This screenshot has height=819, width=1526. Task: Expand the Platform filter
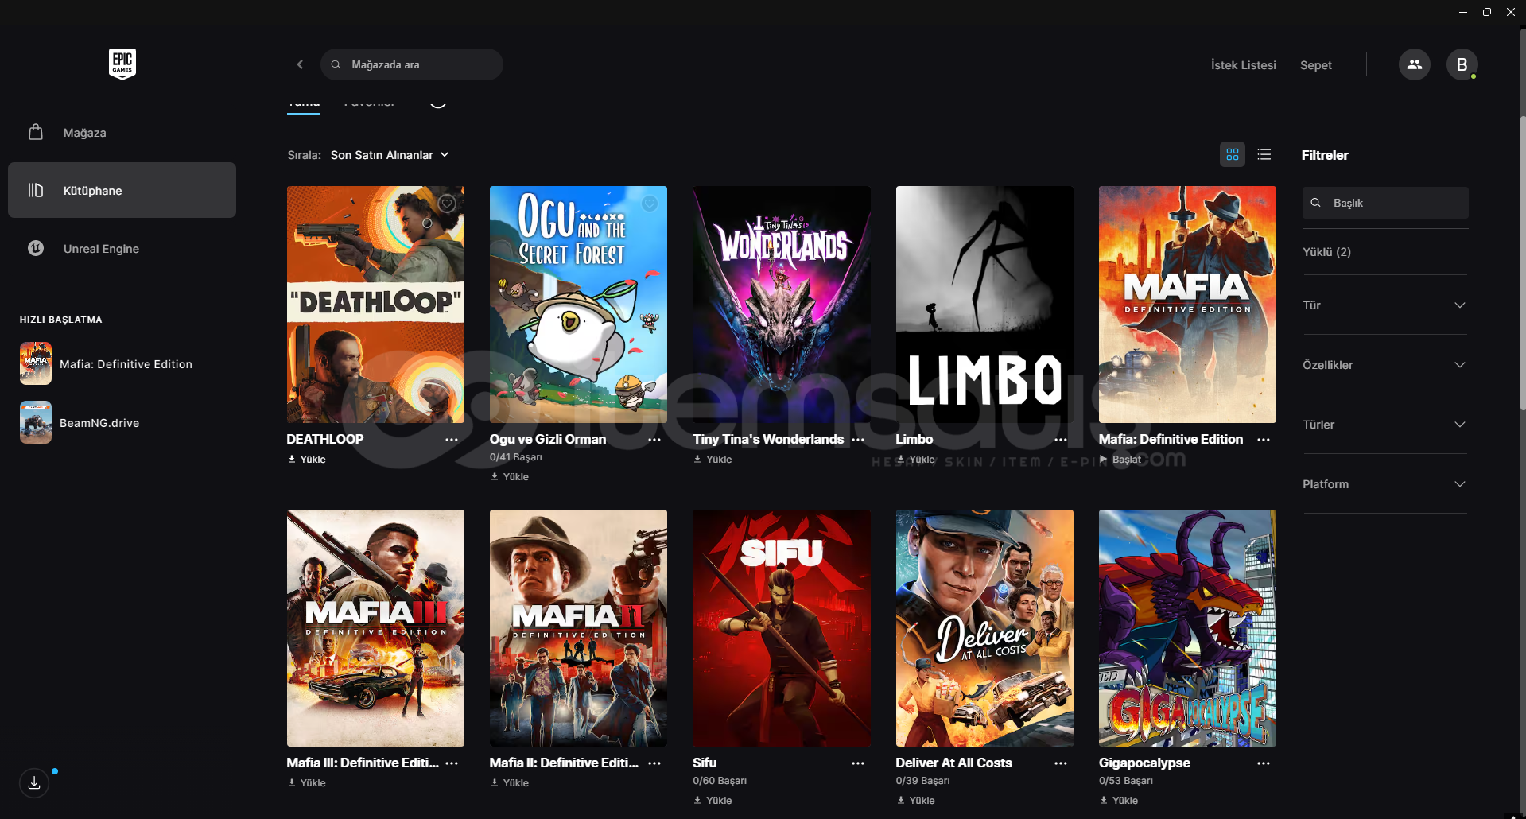[x=1384, y=484]
